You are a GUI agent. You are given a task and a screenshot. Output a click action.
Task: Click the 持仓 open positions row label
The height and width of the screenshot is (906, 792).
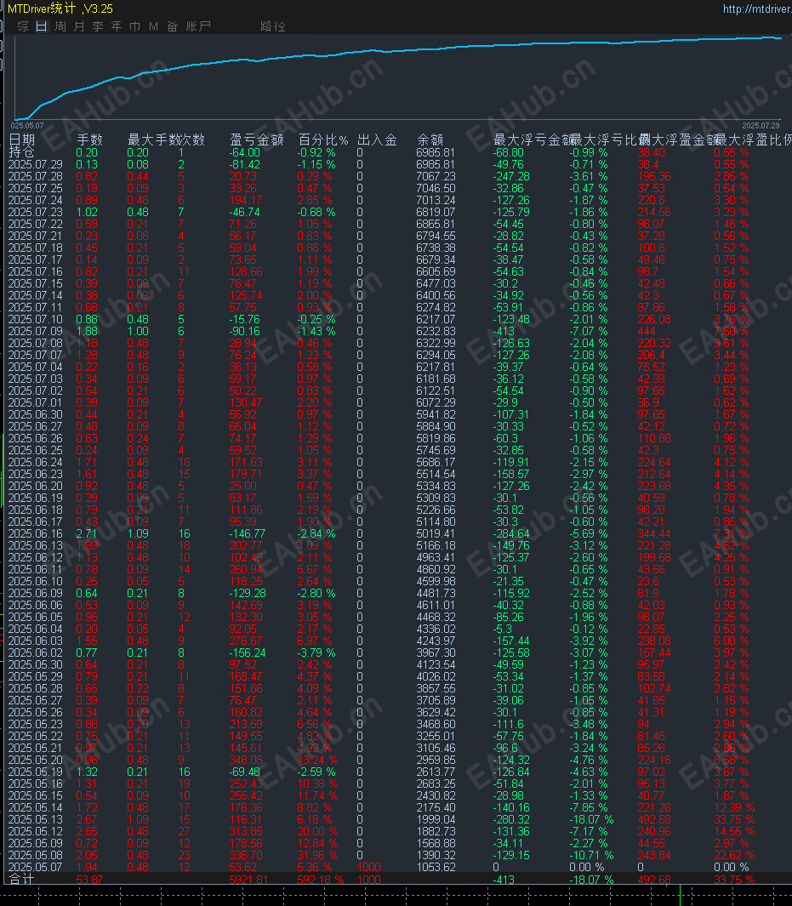coord(22,152)
